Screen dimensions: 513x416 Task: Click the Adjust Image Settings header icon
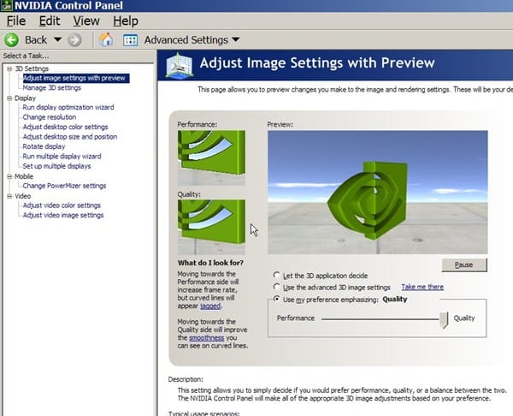point(179,66)
